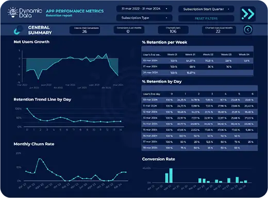The image size is (268, 198).
Task: Click the Retention Trend Line by Day title
Action: point(42,99)
